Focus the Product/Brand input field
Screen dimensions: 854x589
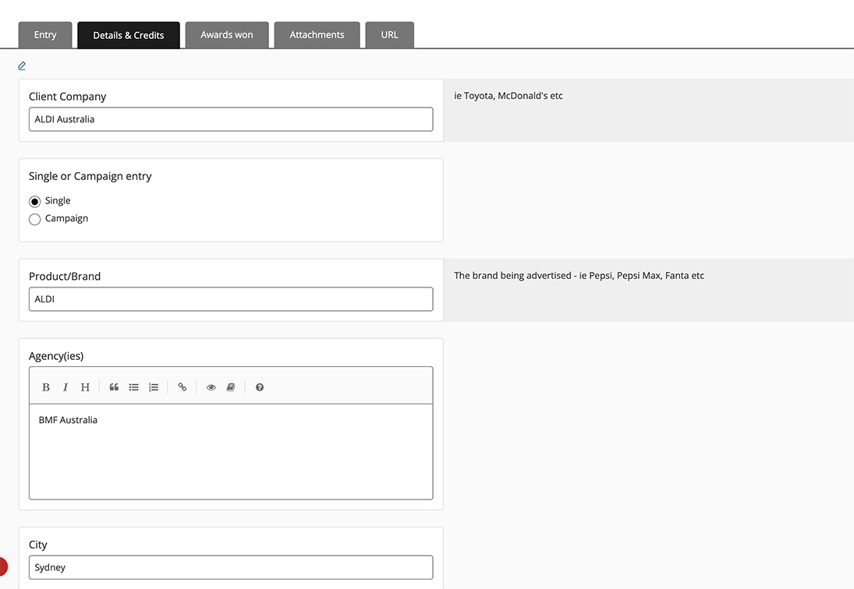pos(231,299)
